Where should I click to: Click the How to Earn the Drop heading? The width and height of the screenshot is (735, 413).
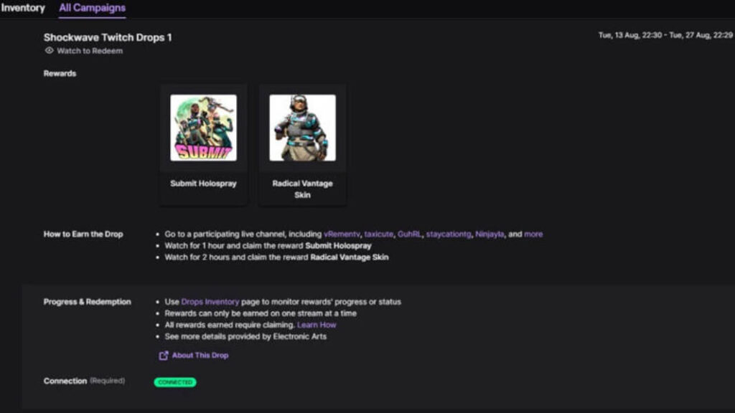point(83,234)
